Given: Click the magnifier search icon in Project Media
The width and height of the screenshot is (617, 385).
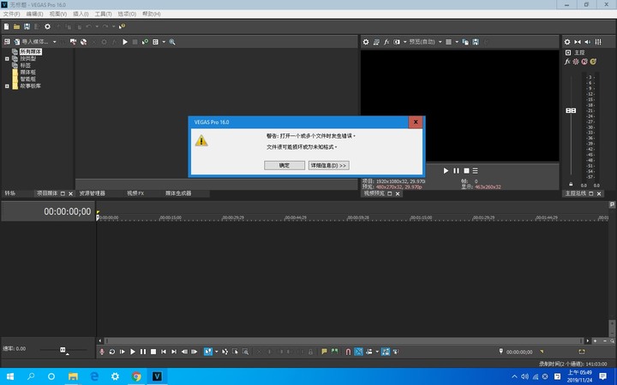Looking at the screenshot, I should click(172, 42).
